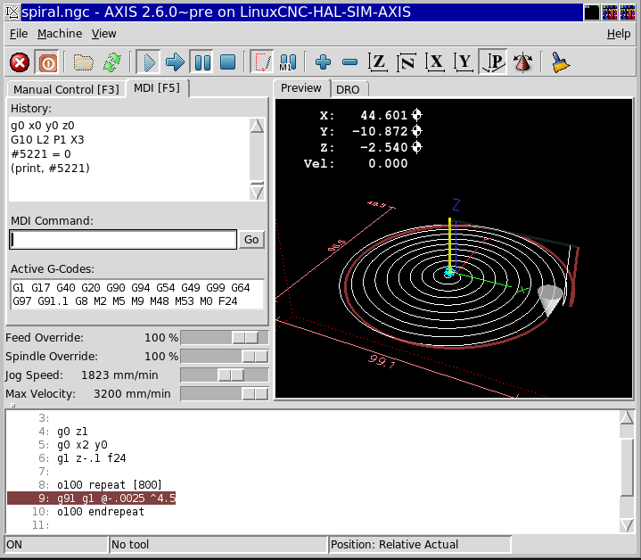The image size is (641, 560).
Task: Pause the program execution
Action: (202, 63)
